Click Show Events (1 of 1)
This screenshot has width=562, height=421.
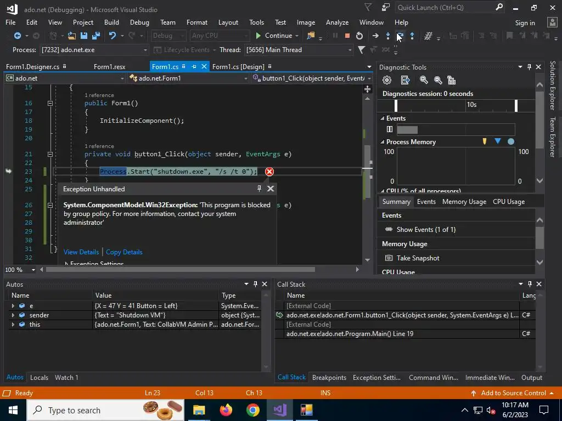click(426, 230)
